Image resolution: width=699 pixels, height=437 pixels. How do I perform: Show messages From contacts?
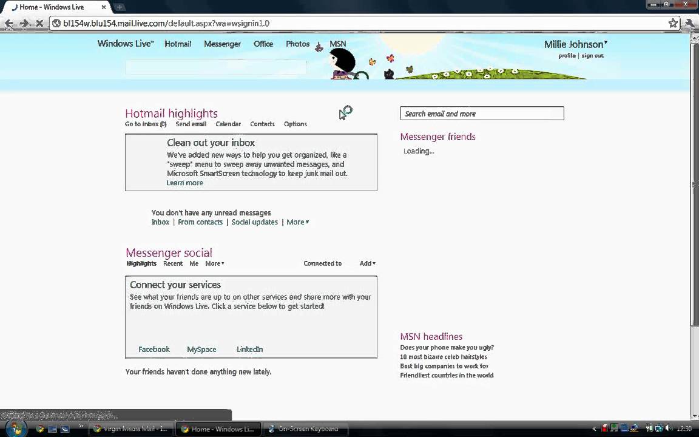pos(200,222)
